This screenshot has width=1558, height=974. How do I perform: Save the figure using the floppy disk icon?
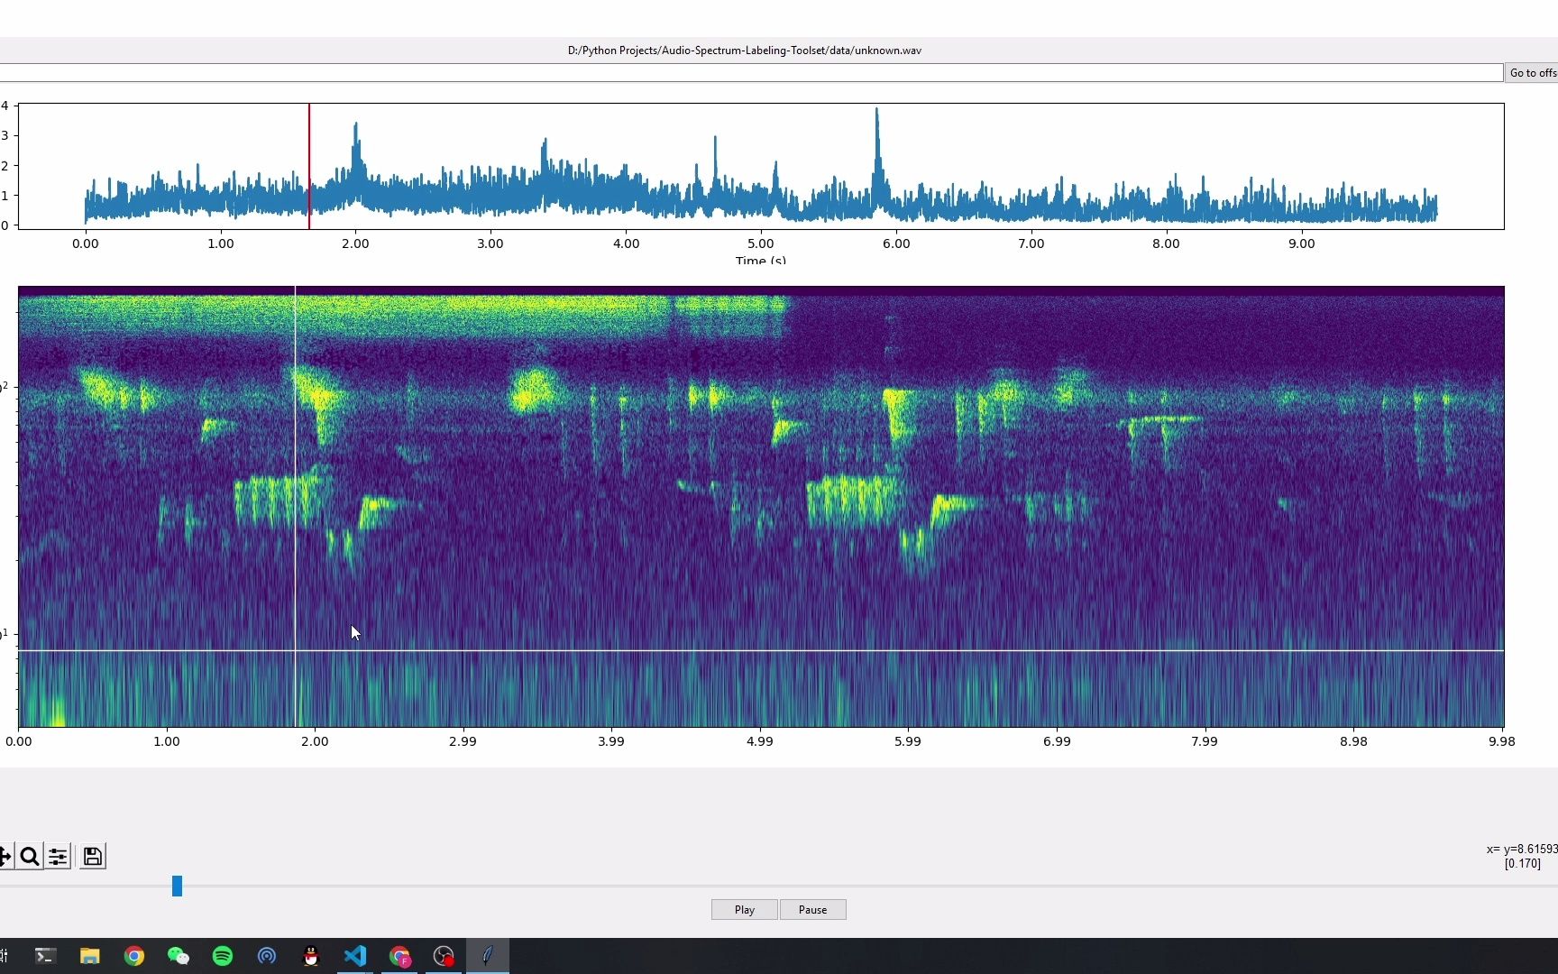(92, 856)
